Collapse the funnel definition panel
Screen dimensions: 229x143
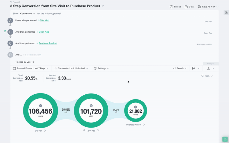[211, 64]
